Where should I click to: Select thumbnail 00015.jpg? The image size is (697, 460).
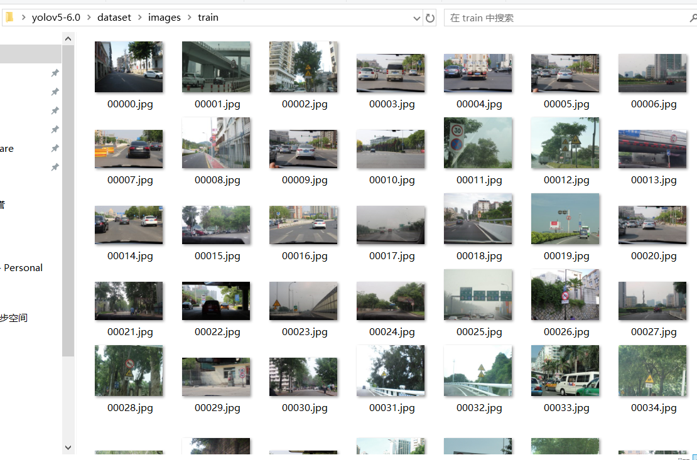[216, 225]
